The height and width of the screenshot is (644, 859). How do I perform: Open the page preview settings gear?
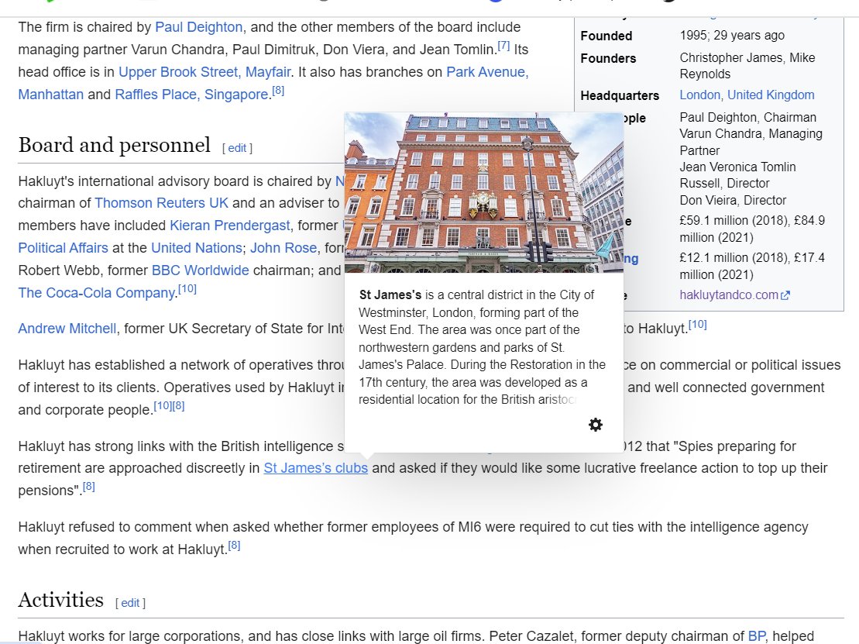coord(596,425)
